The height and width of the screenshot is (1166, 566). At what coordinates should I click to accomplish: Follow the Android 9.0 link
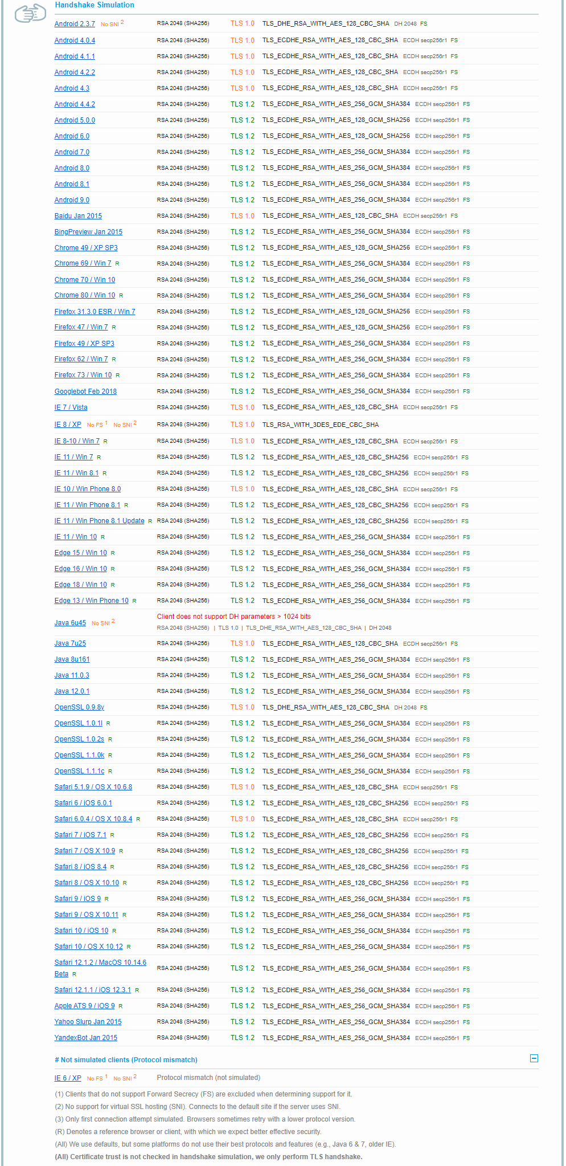pyautogui.click(x=72, y=200)
